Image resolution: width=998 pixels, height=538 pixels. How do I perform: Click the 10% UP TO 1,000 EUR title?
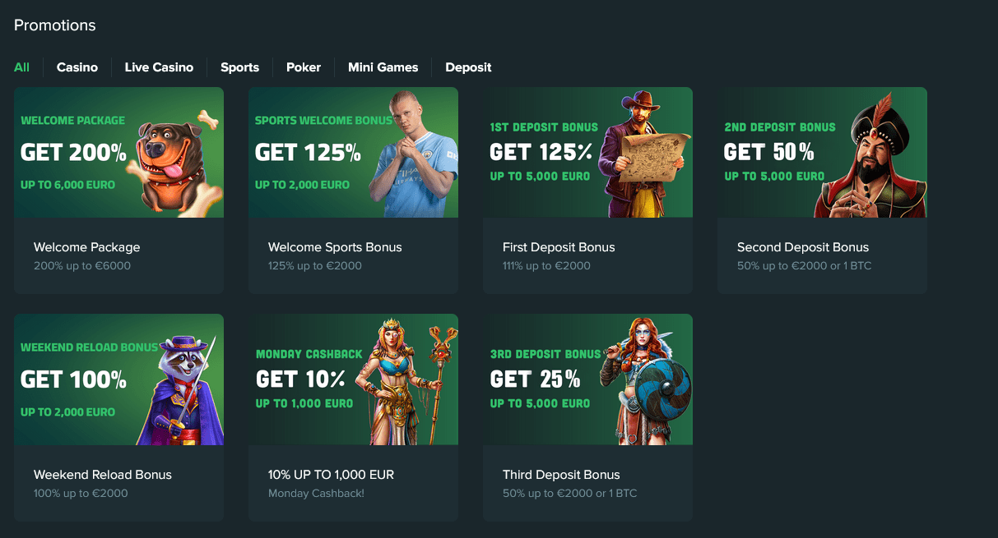click(331, 475)
